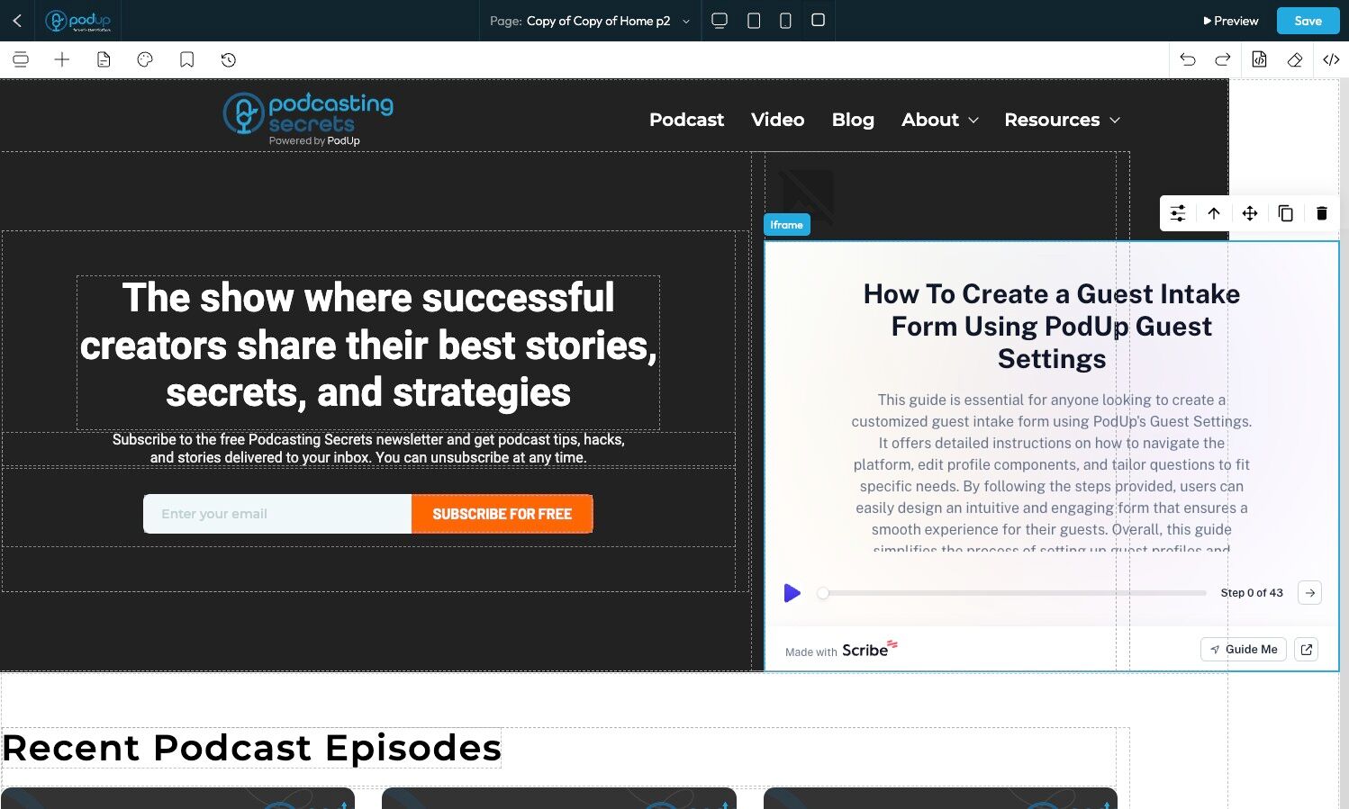Open the page code file icon

(1259, 59)
